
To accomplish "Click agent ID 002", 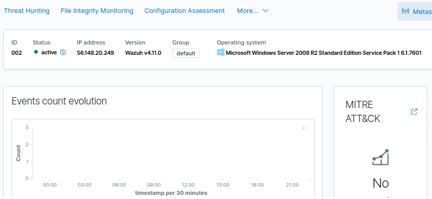I will [16, 53].
